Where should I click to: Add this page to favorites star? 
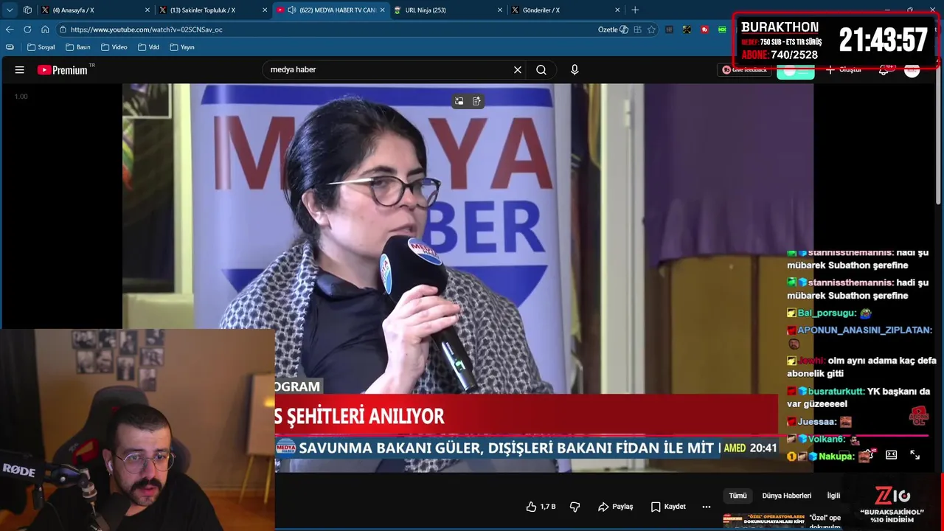(651, 29)
